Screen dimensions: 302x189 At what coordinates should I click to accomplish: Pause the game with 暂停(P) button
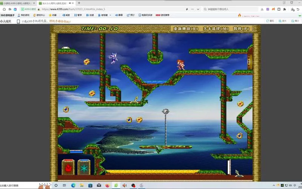pyautogui.click(x=241, y=29)
